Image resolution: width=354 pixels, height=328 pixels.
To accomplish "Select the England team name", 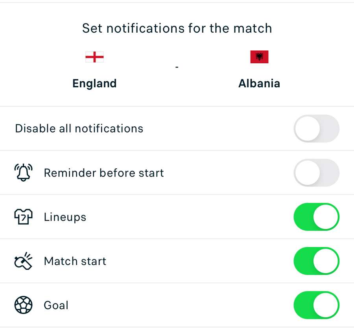I will (x=94, y=83).
